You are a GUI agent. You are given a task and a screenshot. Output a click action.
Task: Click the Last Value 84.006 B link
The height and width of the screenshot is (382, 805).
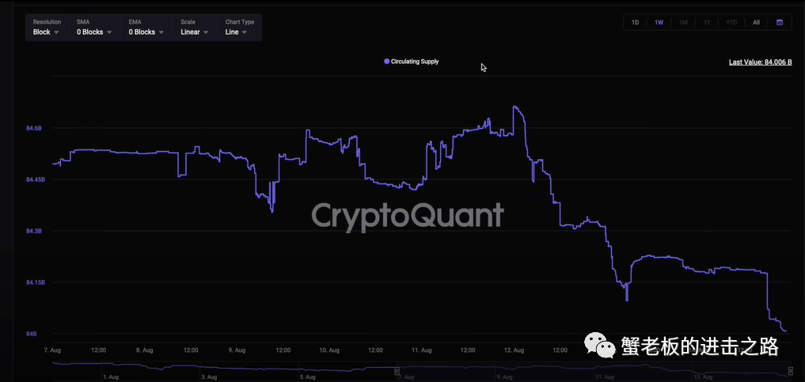click(760, 62)
